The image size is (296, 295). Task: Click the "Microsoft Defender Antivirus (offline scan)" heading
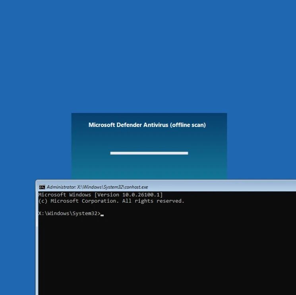coord(147,125)
